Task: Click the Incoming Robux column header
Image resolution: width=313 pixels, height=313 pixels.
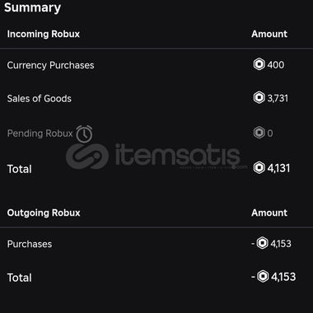Action: [x=44, y=34]
